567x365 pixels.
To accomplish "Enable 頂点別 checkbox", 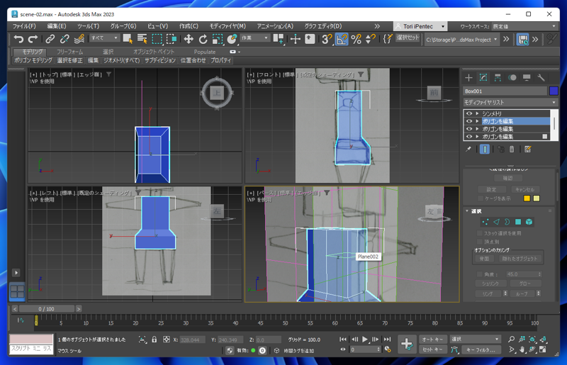I will click(480, 242).
